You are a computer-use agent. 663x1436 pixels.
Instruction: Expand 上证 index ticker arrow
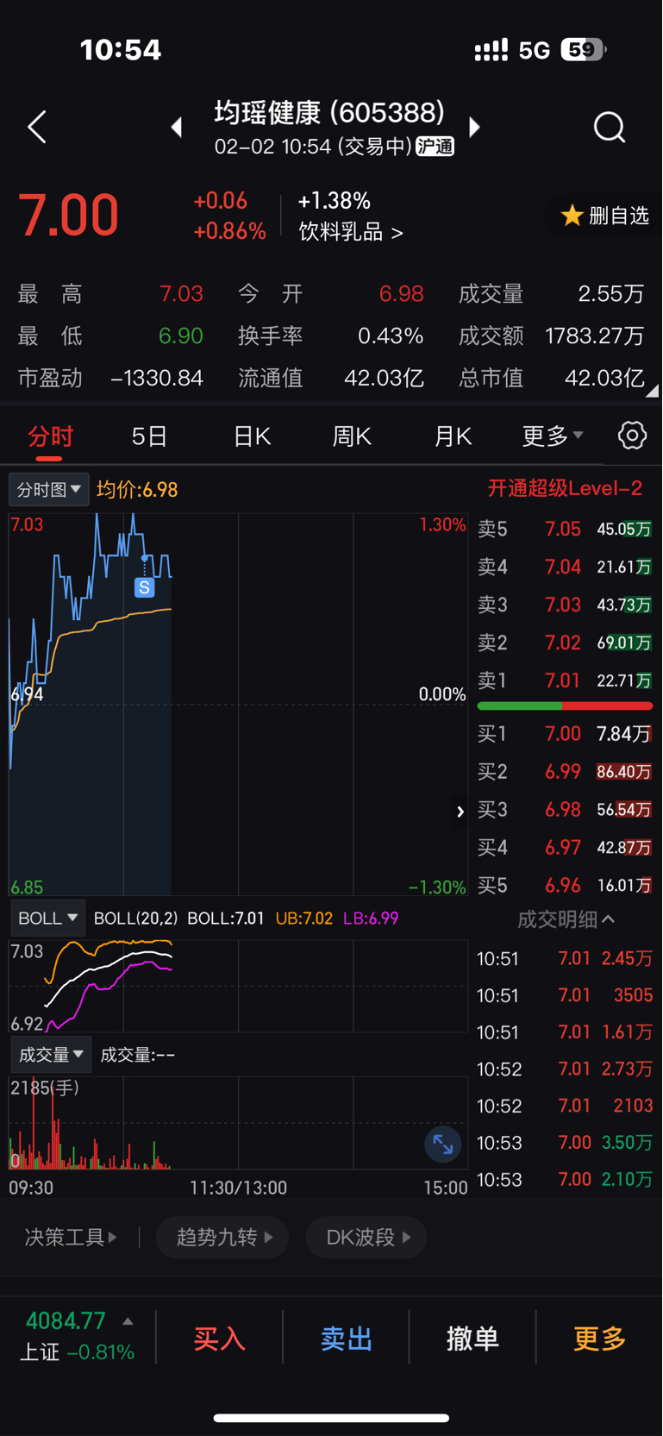point(128,1321)
